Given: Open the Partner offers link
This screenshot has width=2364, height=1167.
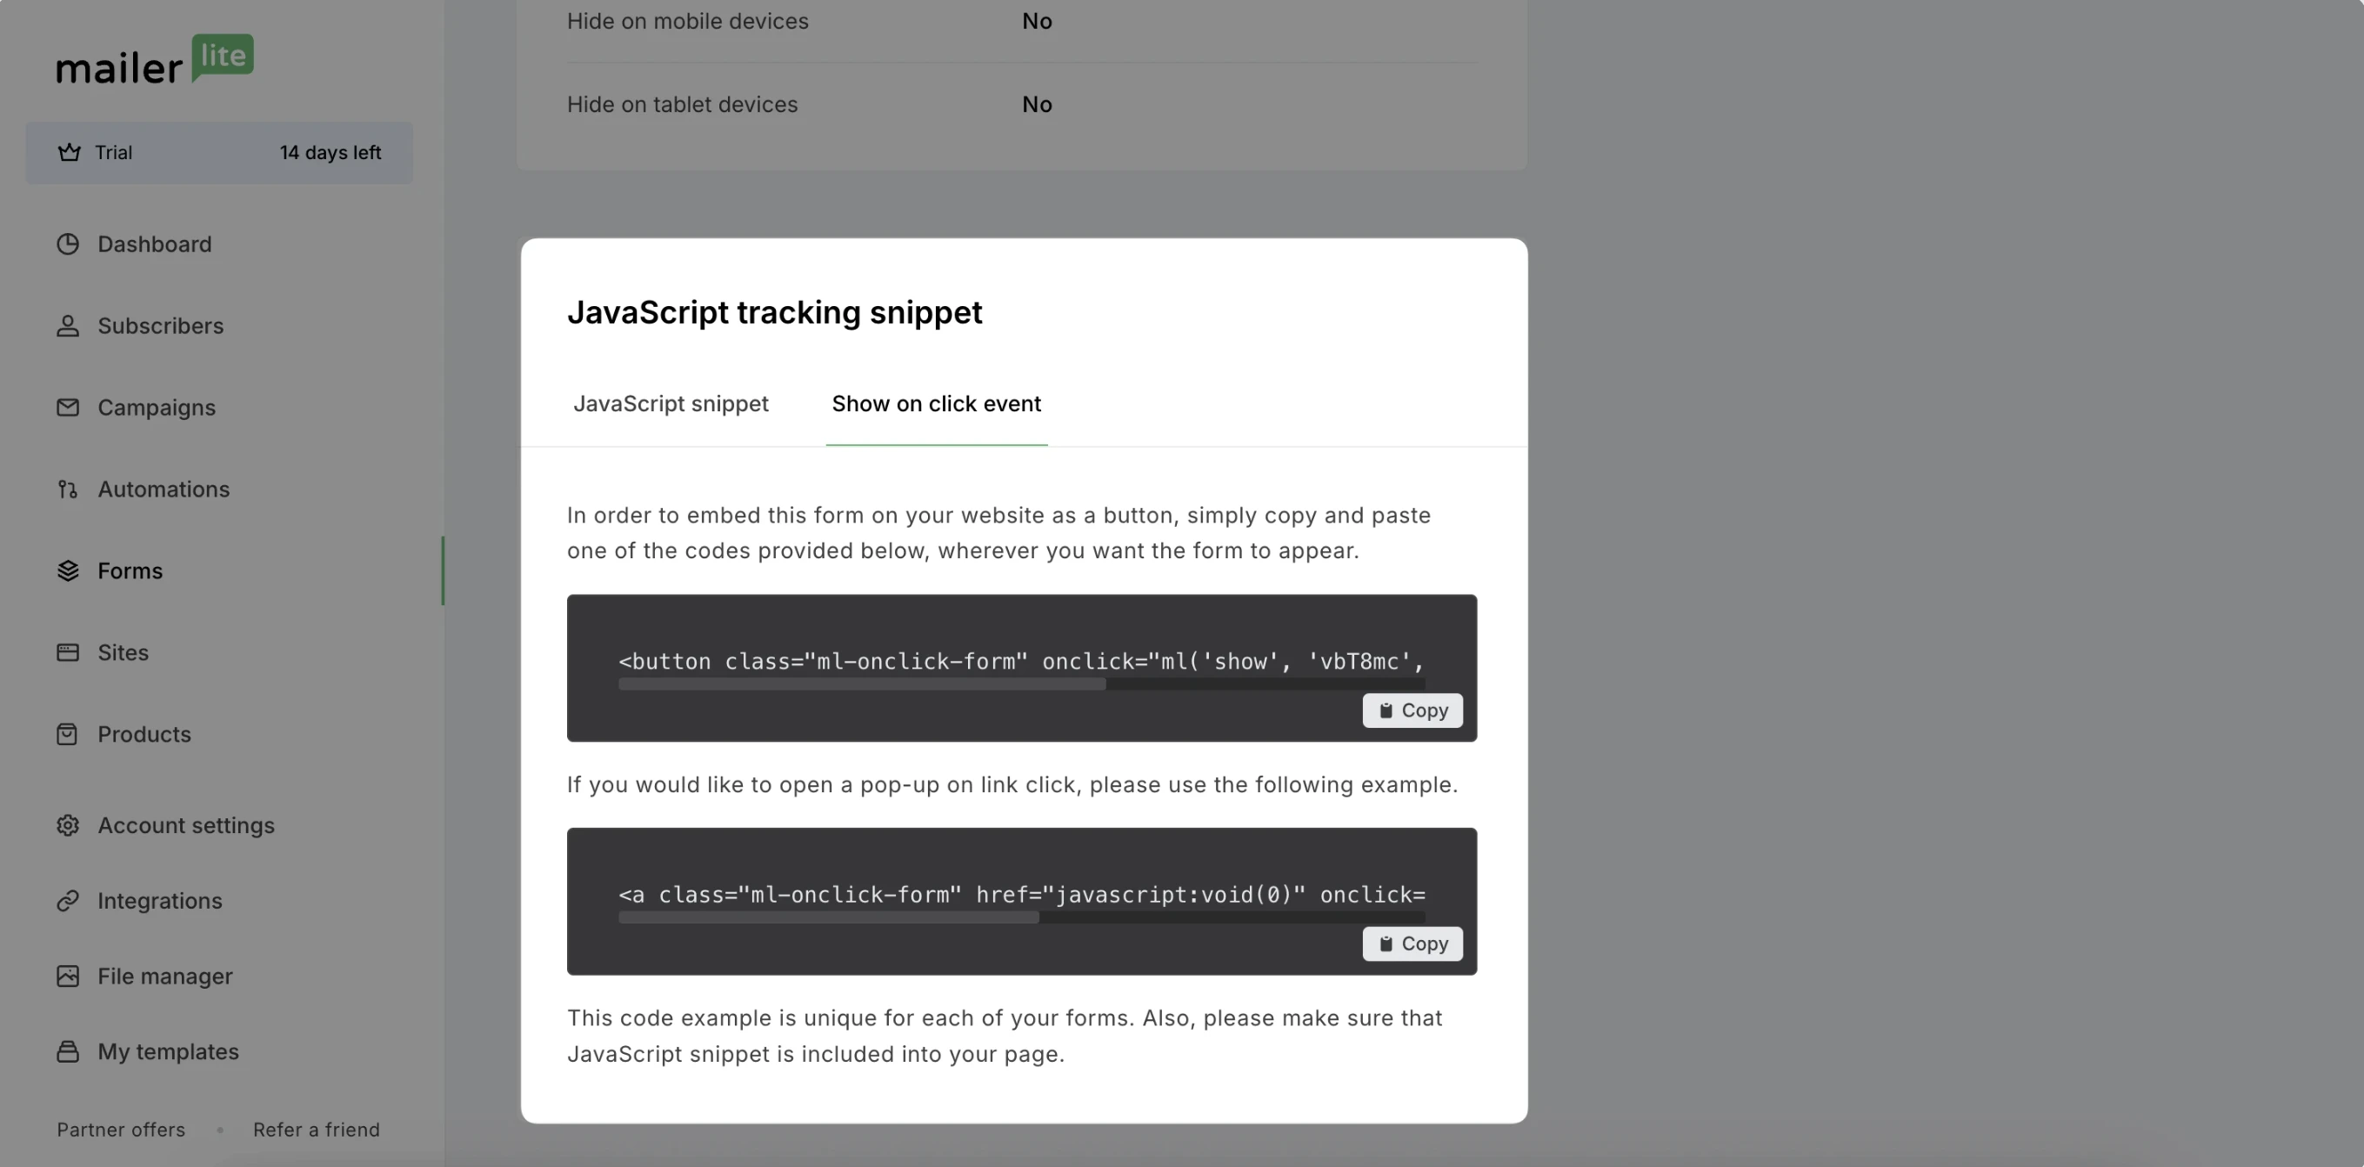Looking at the screenshot, I should pyautogui.click(x=121, y=1130).
